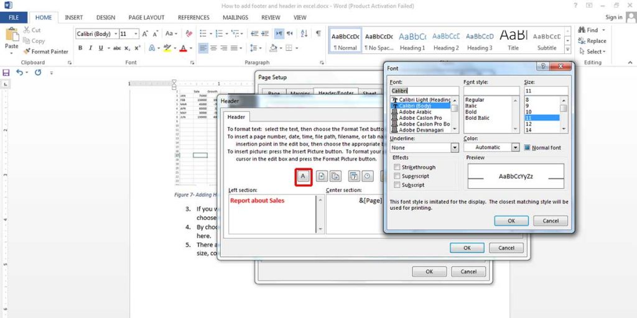Click the Replace button in Editing group

click(592, 40)
